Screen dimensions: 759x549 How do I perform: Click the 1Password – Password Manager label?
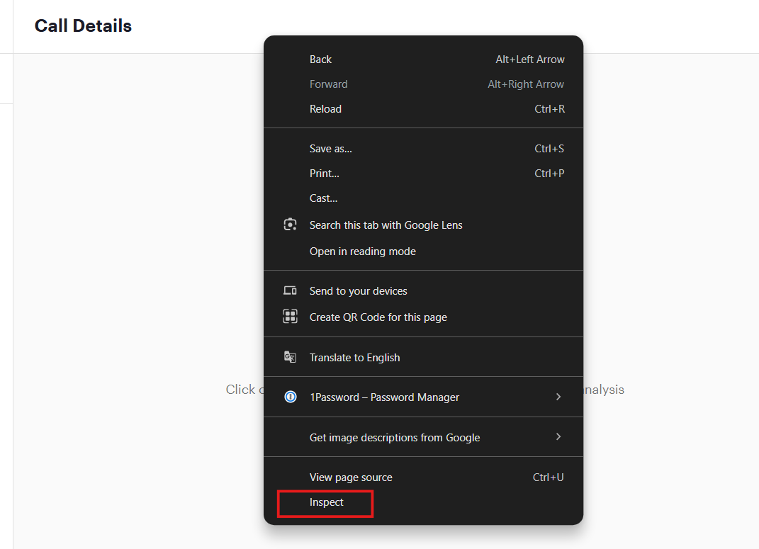(x=384, y=397)
